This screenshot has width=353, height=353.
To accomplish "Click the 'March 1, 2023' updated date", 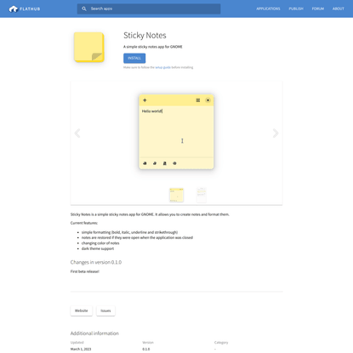I will (81, 349).
